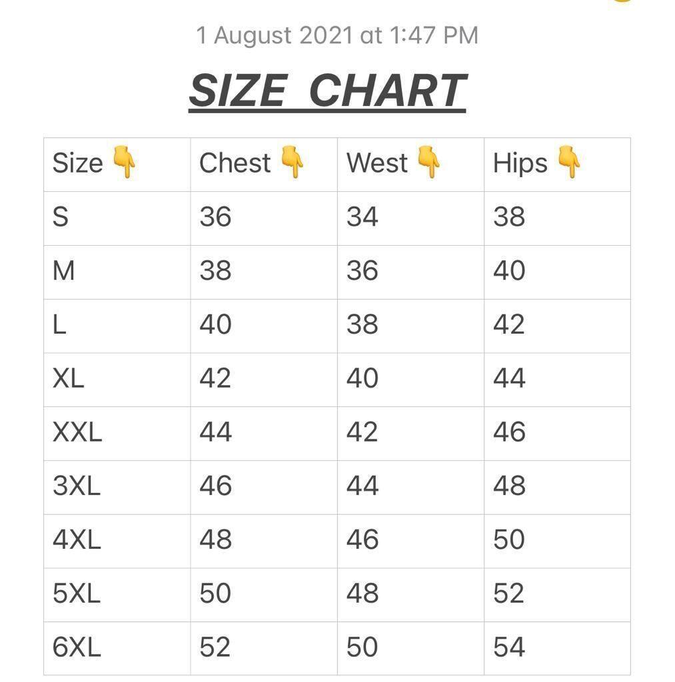The width and height of the screenshot is (675, 682).
Task: Click the pointing-down emoji beside Size
Action: point(124,163)
